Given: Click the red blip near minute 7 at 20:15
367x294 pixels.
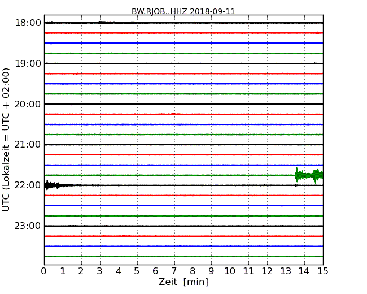Looking at the screenshot, I should [x=174, y=114].
